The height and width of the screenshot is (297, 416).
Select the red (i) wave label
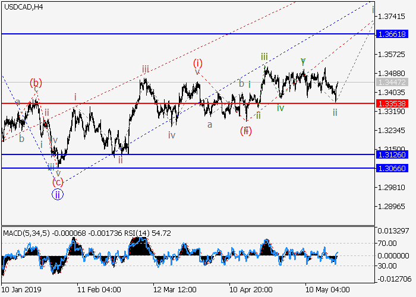coord(198,62)
